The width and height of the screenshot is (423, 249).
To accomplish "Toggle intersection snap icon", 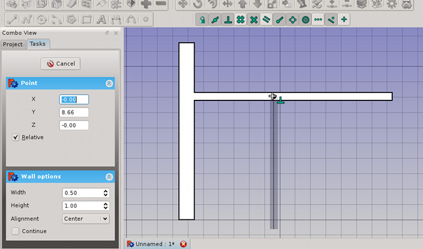I will (x=254, y=20).
